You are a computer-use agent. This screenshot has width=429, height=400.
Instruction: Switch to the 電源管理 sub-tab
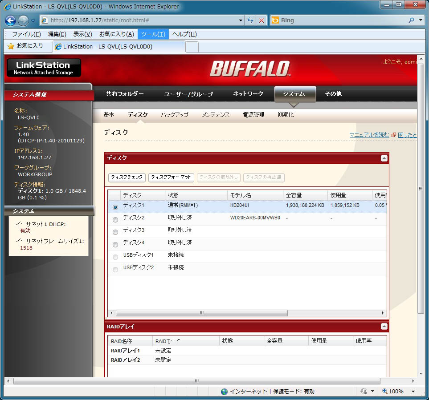tap(253, 115)
